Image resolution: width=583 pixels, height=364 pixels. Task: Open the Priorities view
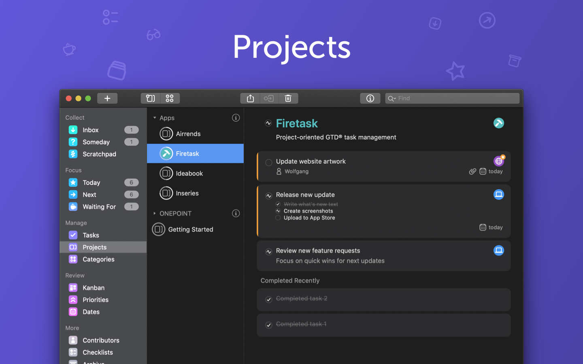click(x=95, y=300)
